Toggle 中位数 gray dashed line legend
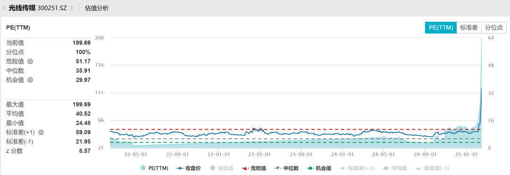Screen dimensions: 510x175 (287, 168)
